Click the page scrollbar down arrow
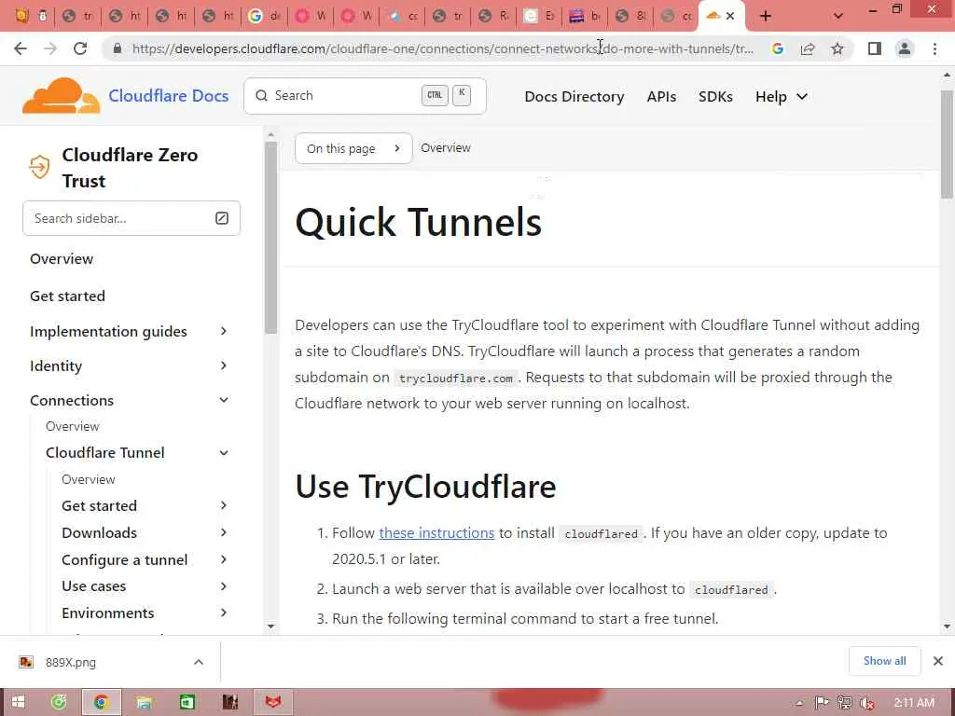Image resolution: width=955 pixels, height=716 pixels. coord(947,626)
